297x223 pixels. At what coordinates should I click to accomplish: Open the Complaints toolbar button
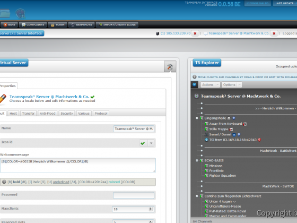[x=33, y=24]
